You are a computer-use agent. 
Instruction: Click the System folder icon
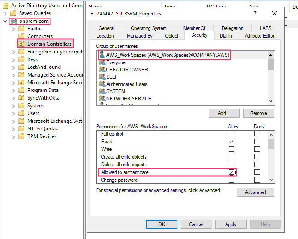(x=21, y=106)
